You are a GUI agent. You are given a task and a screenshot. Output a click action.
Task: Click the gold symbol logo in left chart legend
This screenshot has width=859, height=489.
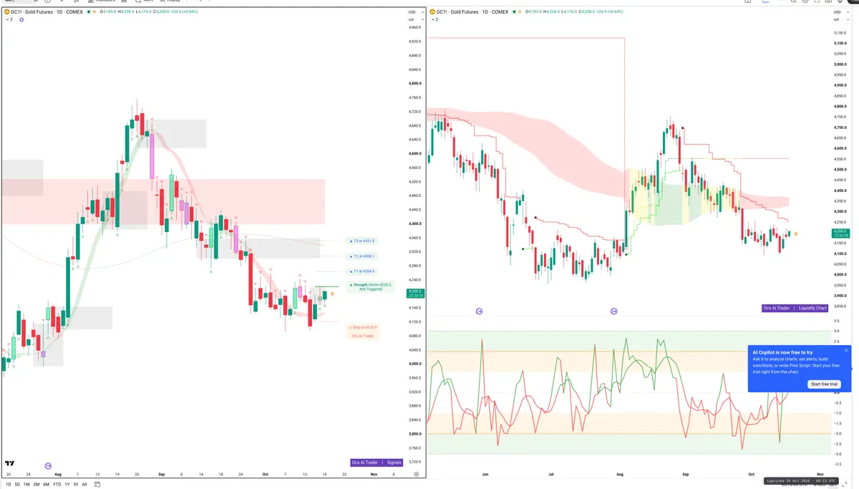(6, 12)
